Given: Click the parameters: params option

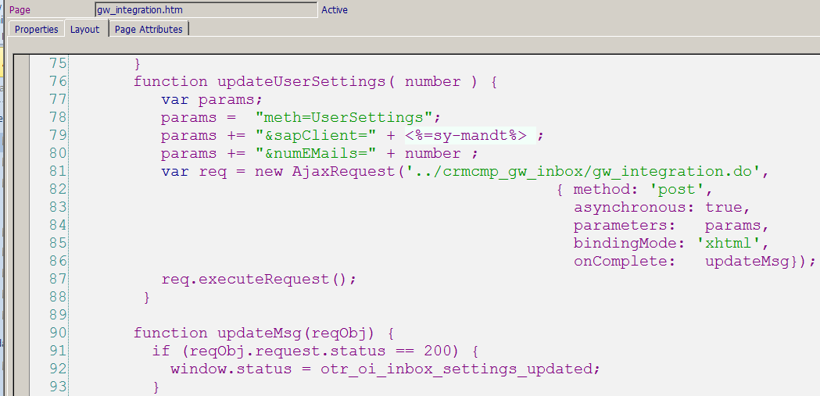Looking at the screenshot, I should click(671, 225).
